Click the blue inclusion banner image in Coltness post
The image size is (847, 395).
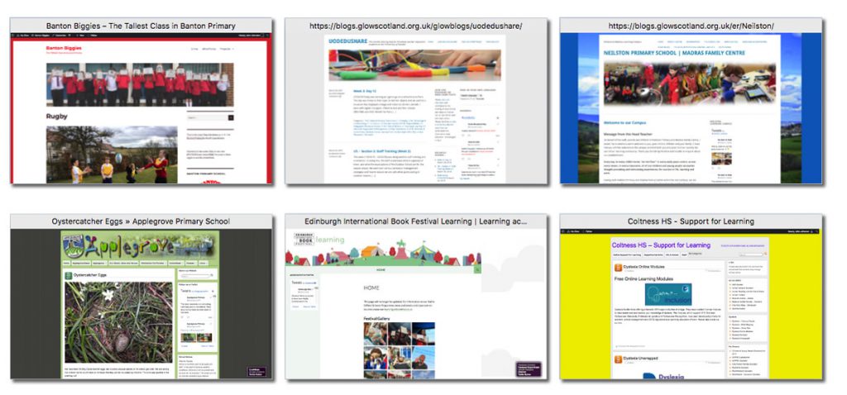(x=668, y=295)
